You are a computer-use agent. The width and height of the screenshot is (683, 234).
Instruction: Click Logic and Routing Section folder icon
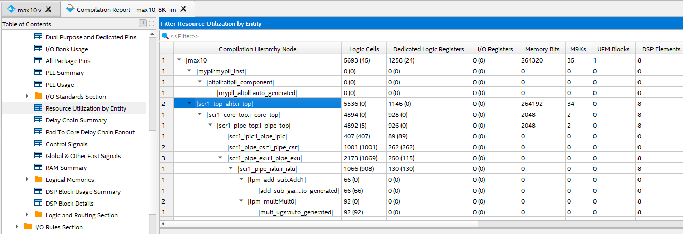pyautogui.click(x=38, y=215)
